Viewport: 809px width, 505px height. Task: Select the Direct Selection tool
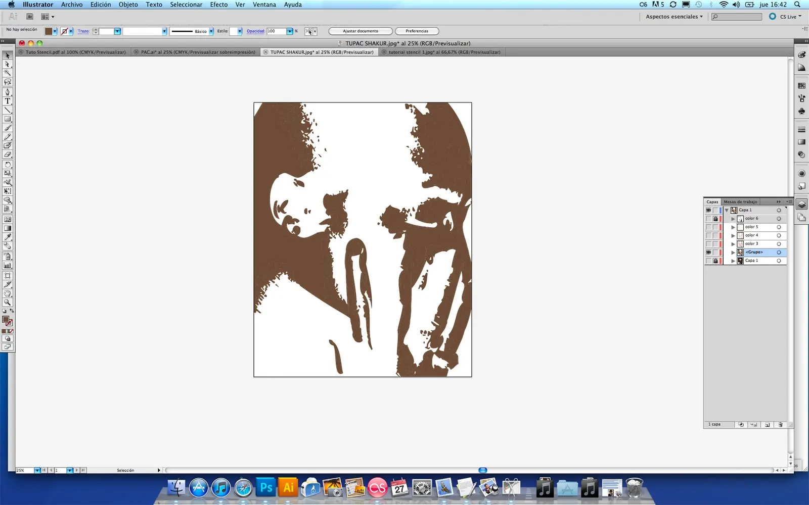pos(8,64)
